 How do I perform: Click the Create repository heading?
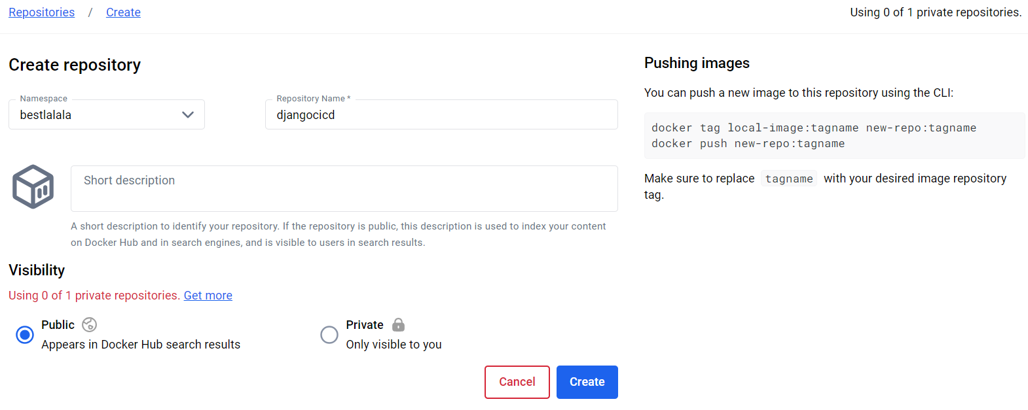(75, 65)
